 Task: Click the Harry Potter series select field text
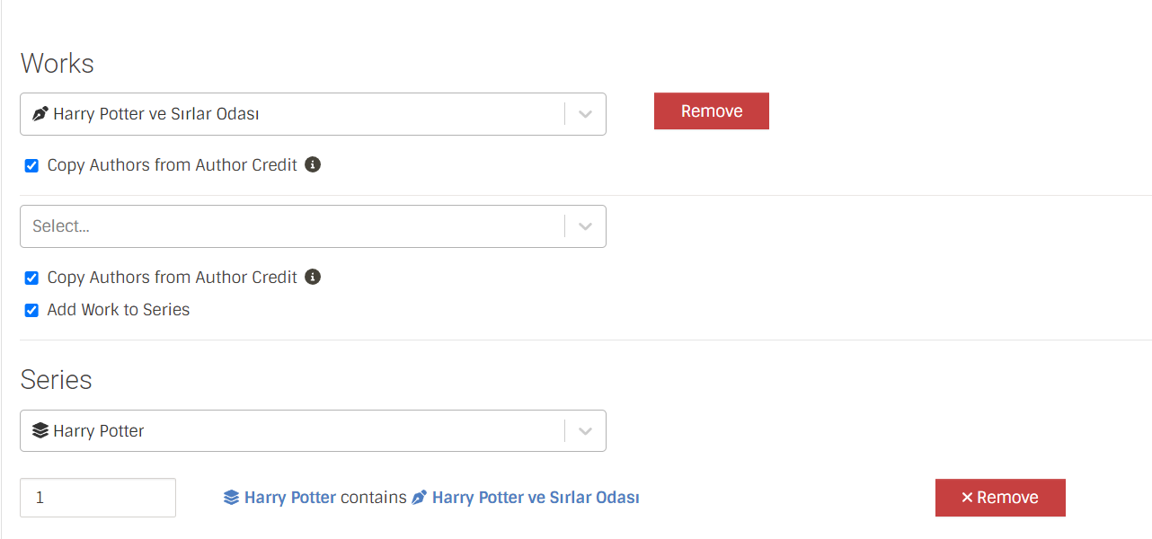coord(99,431)
